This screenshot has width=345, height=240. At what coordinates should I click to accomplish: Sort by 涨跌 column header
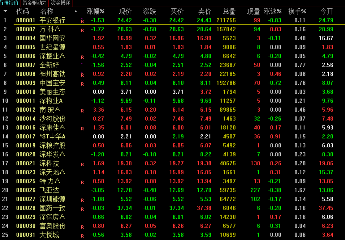point(149,11)
